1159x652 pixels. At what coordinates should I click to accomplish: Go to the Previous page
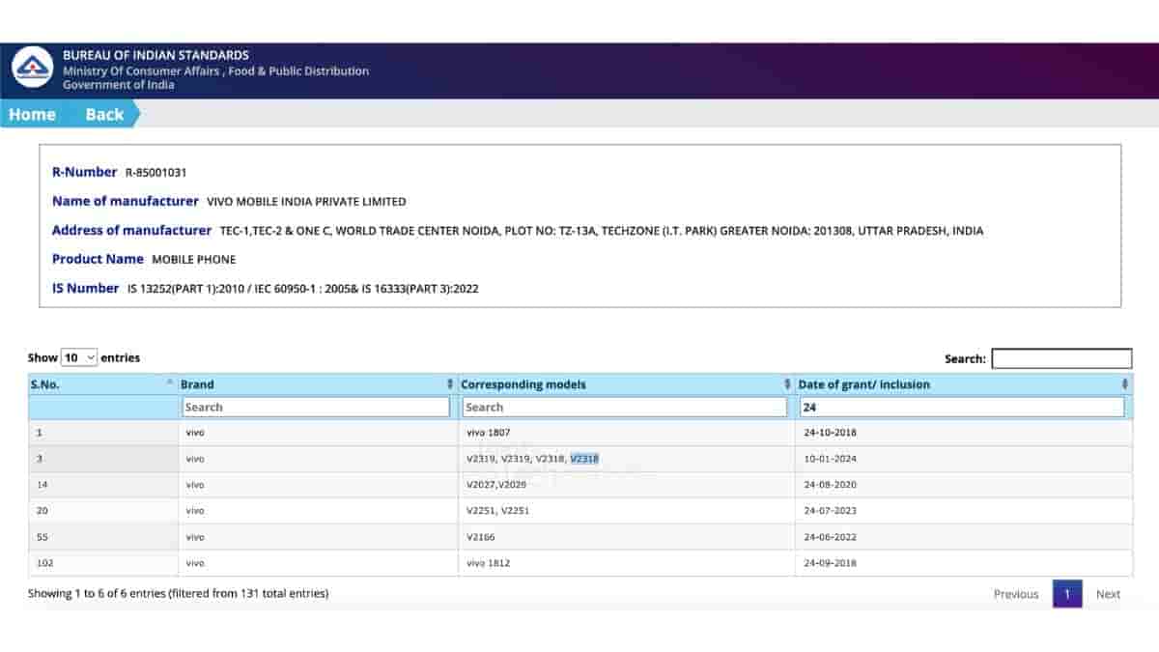(x=1016, y=594)
